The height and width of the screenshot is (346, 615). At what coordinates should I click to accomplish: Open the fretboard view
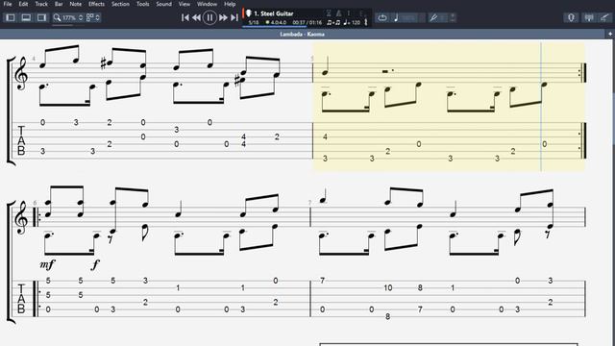(571, 17)
